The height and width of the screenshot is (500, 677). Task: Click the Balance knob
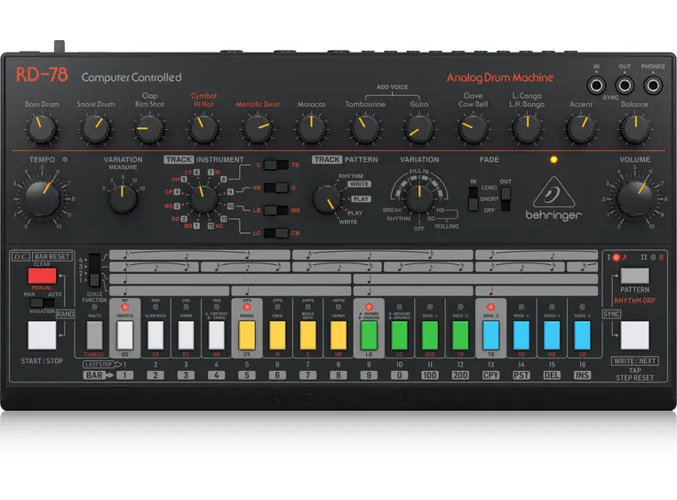[635, 129]
